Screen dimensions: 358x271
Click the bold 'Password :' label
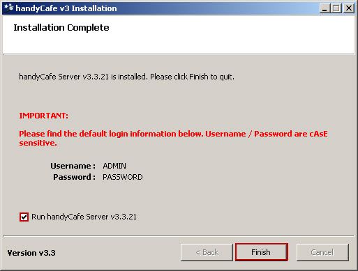click(x=74, y=177)
